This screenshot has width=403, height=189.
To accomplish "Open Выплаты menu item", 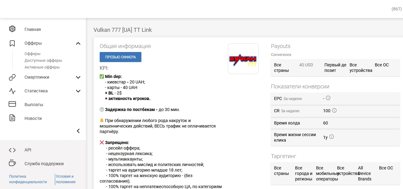I will click(34, 105).
